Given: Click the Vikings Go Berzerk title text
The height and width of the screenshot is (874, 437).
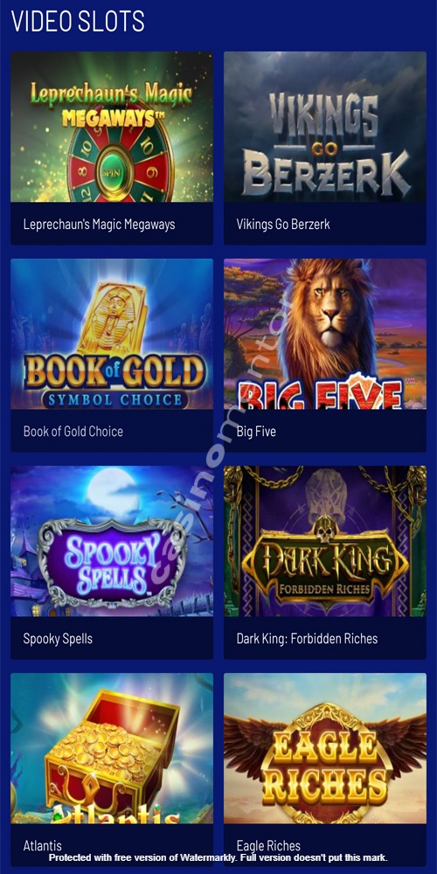Looking at the screenshot, I should click(x=283, y=224).
